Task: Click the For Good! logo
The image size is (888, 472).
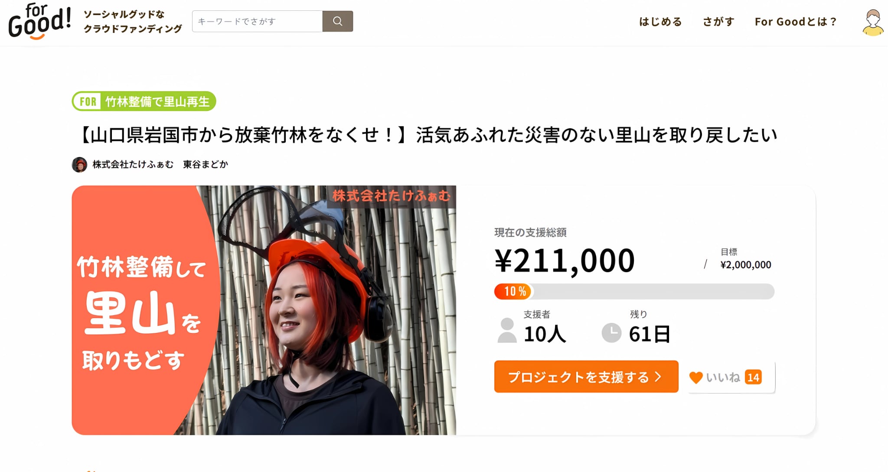Action: pos(39,21)
